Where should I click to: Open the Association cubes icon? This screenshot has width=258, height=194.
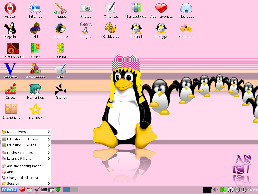(x=35, y=68)
